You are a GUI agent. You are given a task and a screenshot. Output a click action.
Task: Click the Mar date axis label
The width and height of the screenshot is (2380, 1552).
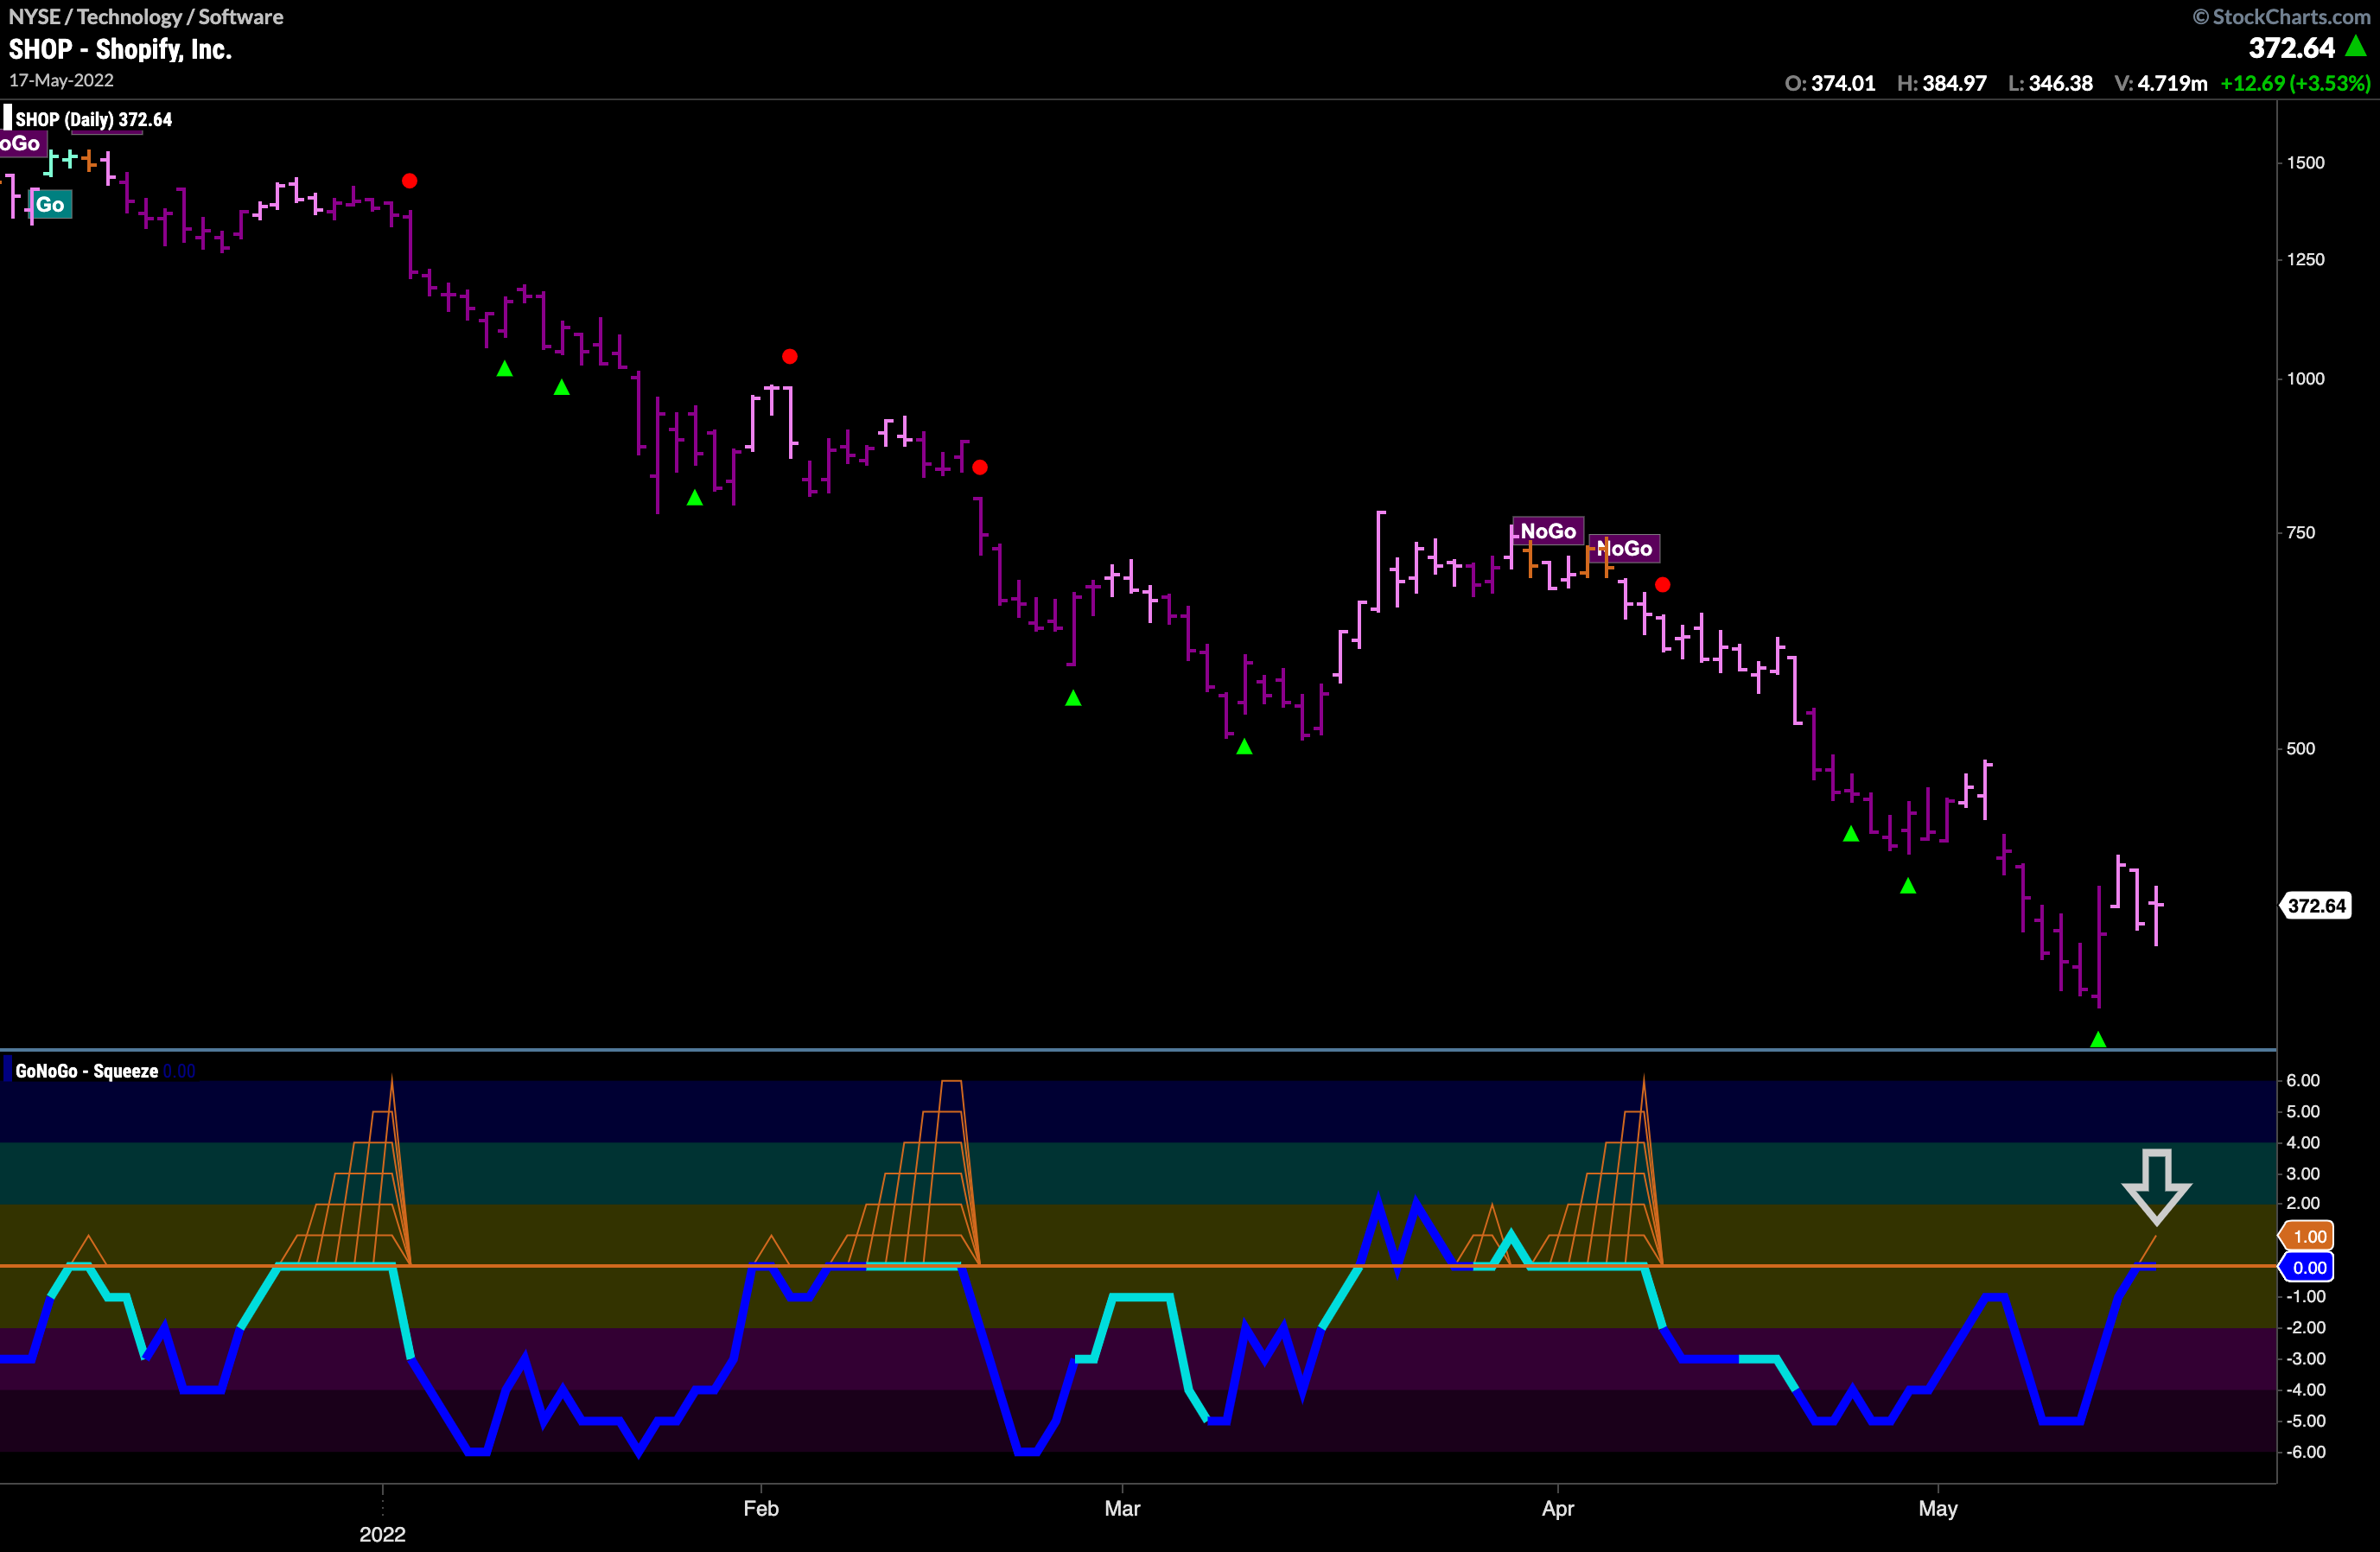1122,1508
